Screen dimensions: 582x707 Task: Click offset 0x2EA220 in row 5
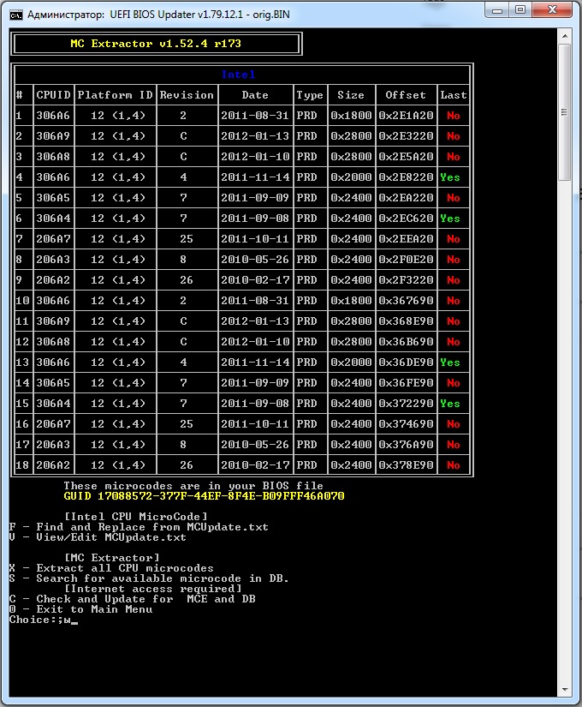point(406,198)
